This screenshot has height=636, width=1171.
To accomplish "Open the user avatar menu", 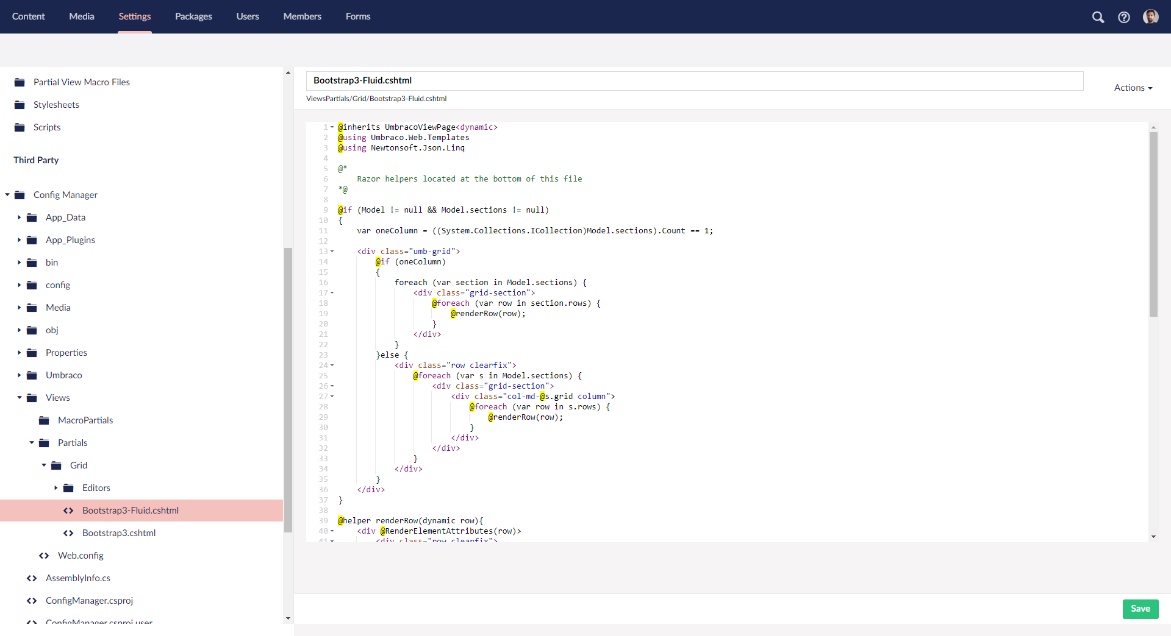I will (x=1151, y=16).
